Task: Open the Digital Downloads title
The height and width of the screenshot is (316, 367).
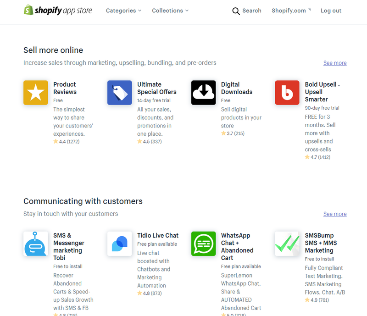Action: point(237,88)
